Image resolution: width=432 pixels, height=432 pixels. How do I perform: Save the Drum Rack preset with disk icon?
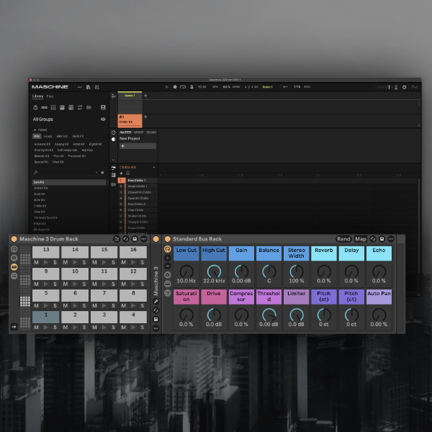click(x=135, y=239)
